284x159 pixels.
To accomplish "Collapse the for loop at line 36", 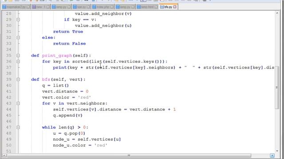I will click(18, 61).
